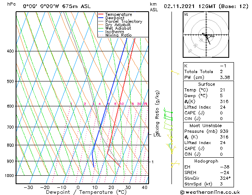The image size is (252, 195).
Task: Click the date 02.11.2021 12GMT header
Action: pyautogui.click(x=206, y=6)
